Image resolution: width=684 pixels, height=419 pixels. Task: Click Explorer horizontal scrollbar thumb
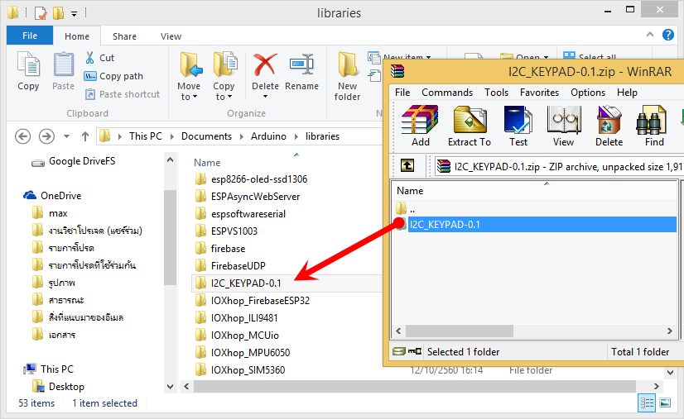point(414,386)
